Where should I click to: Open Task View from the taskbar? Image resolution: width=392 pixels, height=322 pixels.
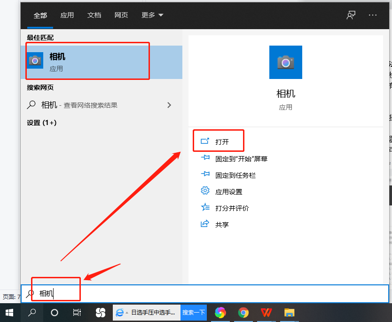click(77, 312)
